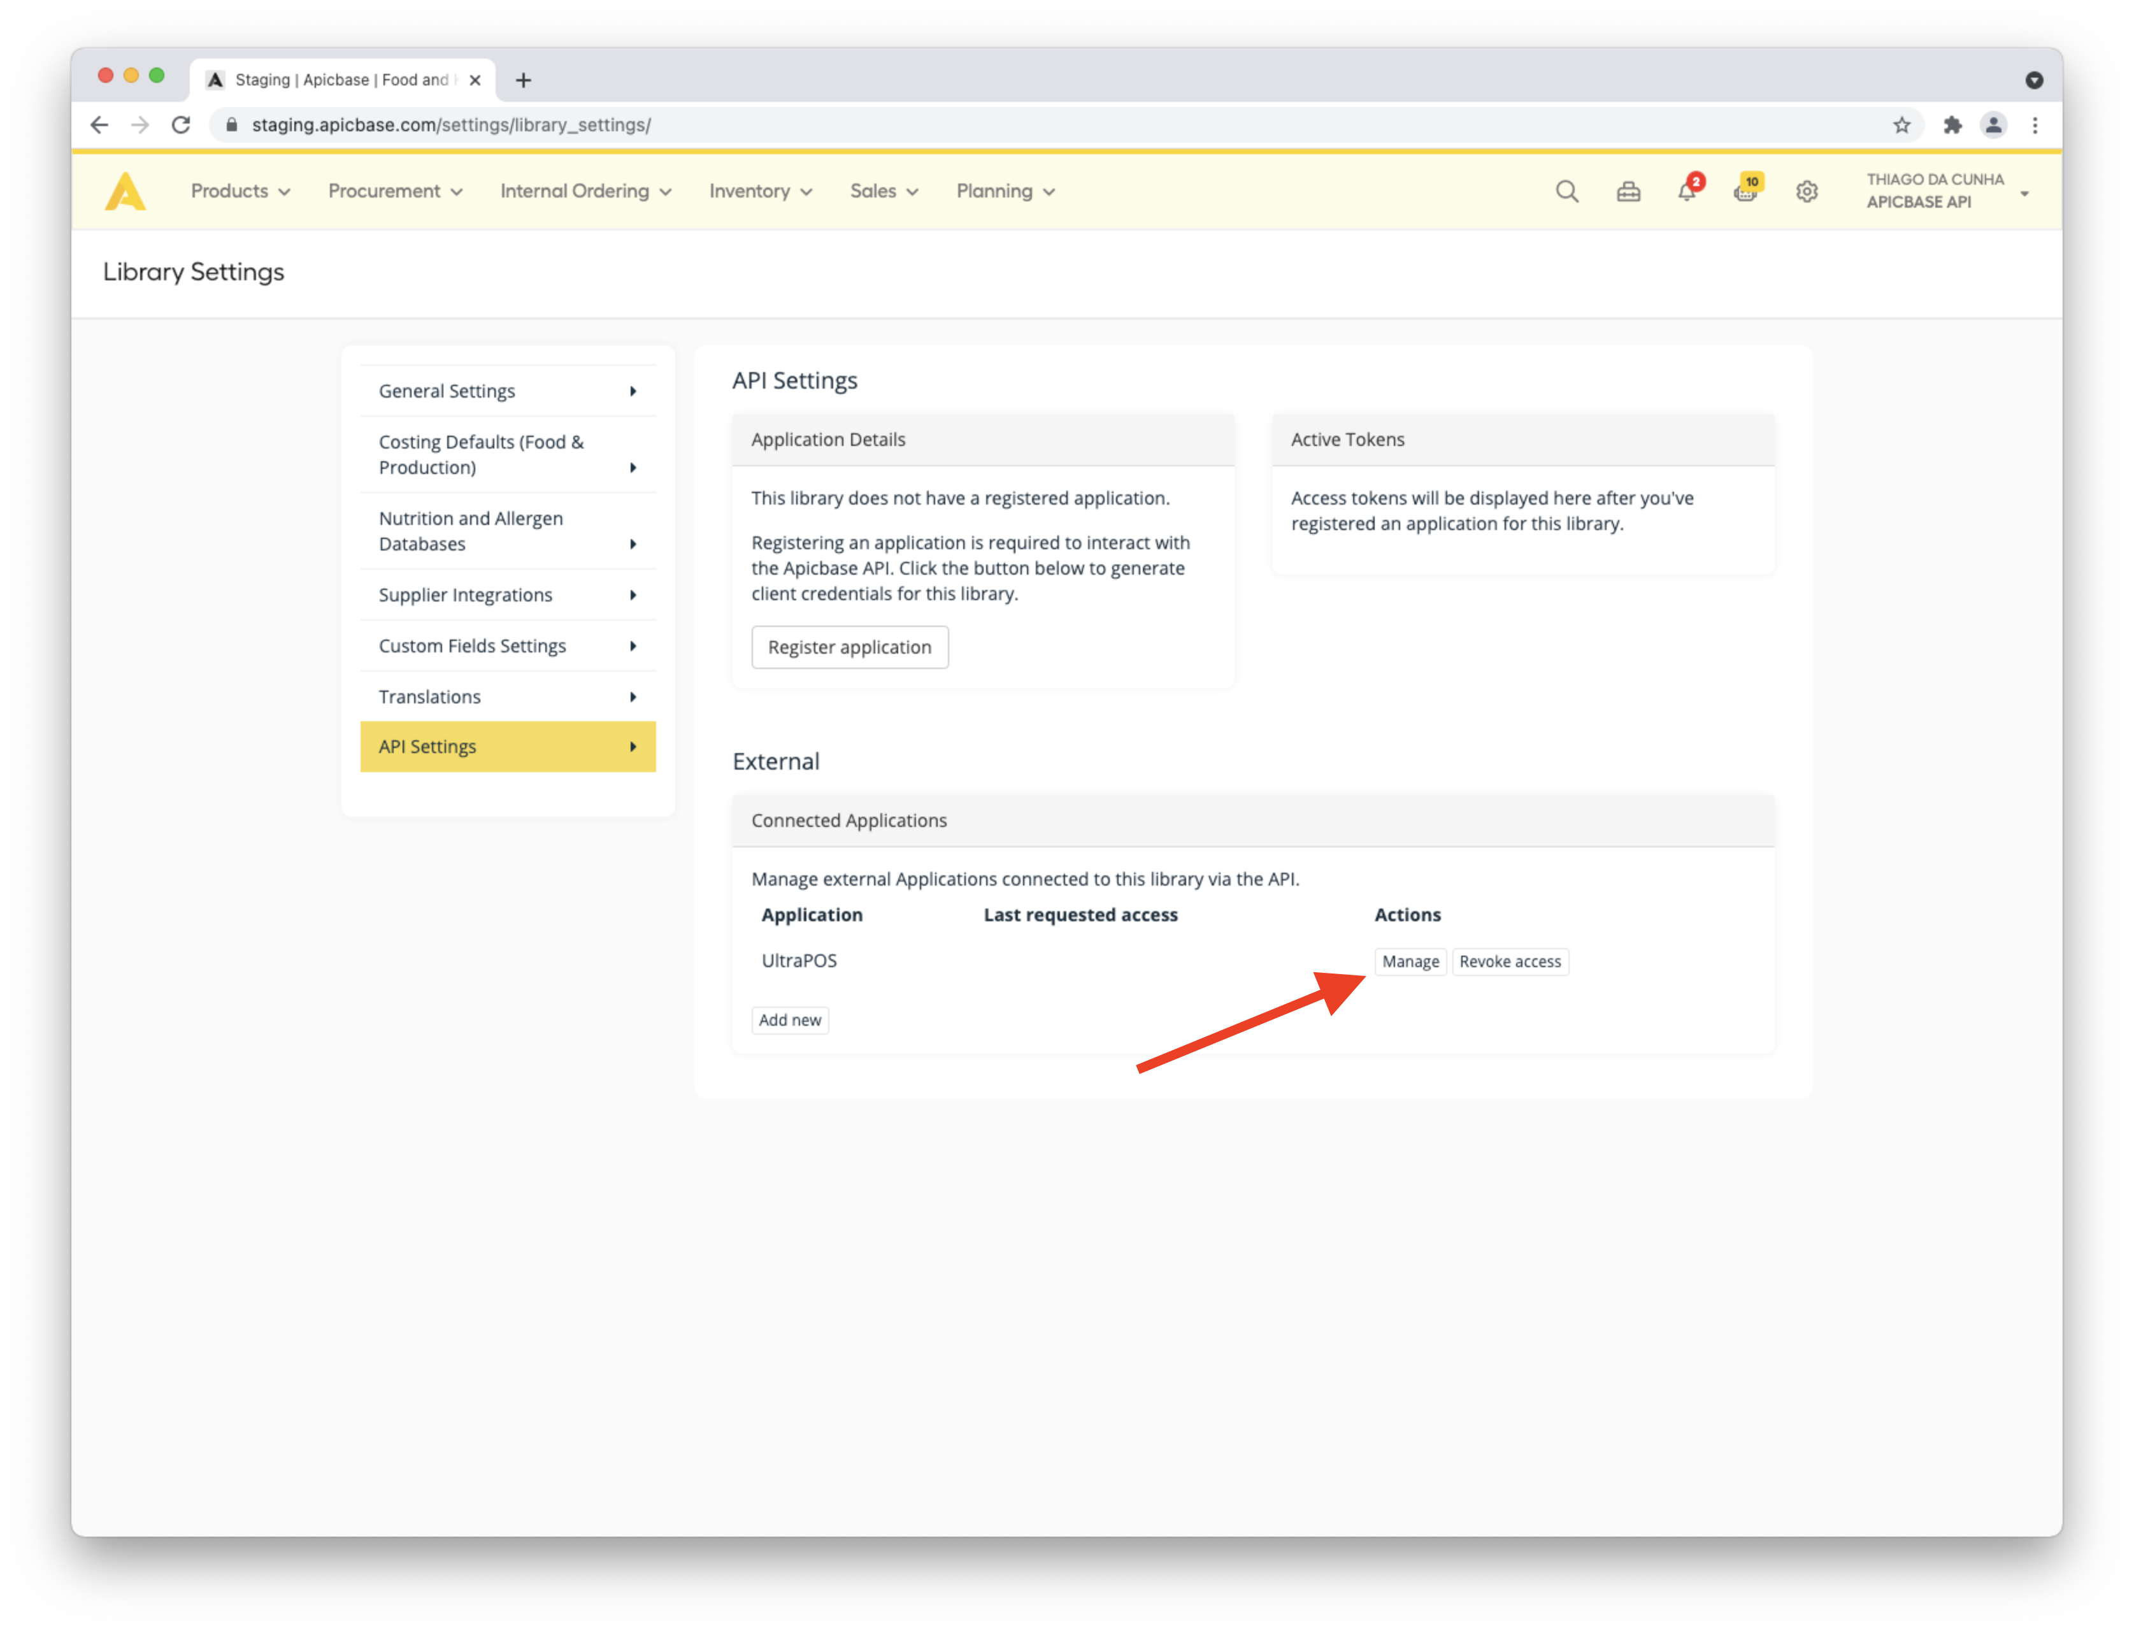Click the site lock icon
2134x1631 pixels.
coord(231,124)
